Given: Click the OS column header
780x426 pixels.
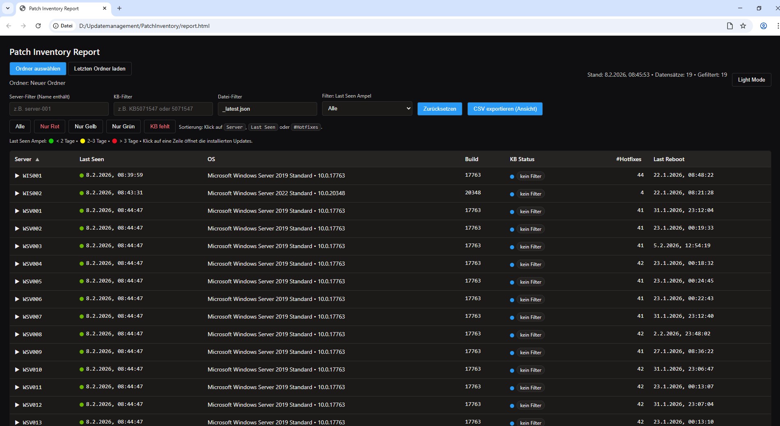Looking at the screenshot, I should 211,159.
